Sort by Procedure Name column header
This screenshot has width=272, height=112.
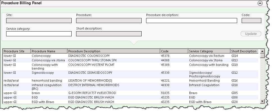click(49, 51)
